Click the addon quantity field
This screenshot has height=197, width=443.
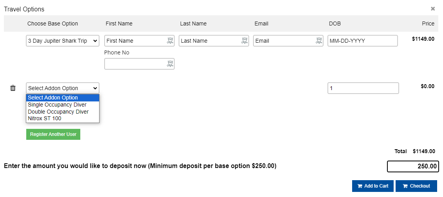pos(363,88)
